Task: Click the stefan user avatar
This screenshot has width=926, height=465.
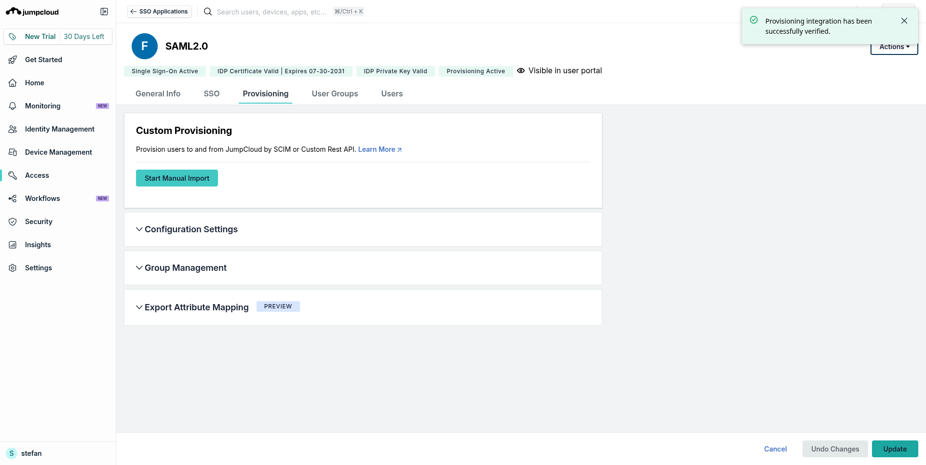Action: 12,453
